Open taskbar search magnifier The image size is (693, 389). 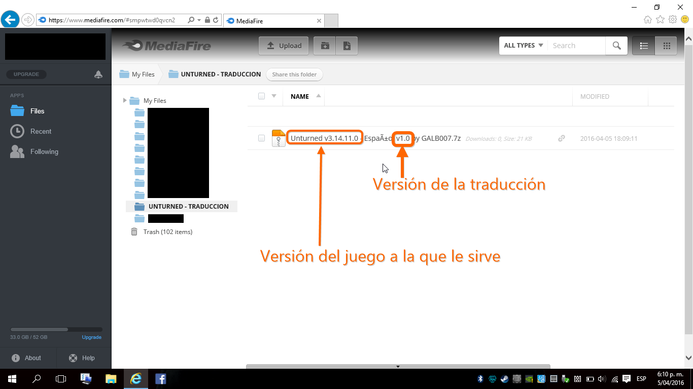pos(37,379)
